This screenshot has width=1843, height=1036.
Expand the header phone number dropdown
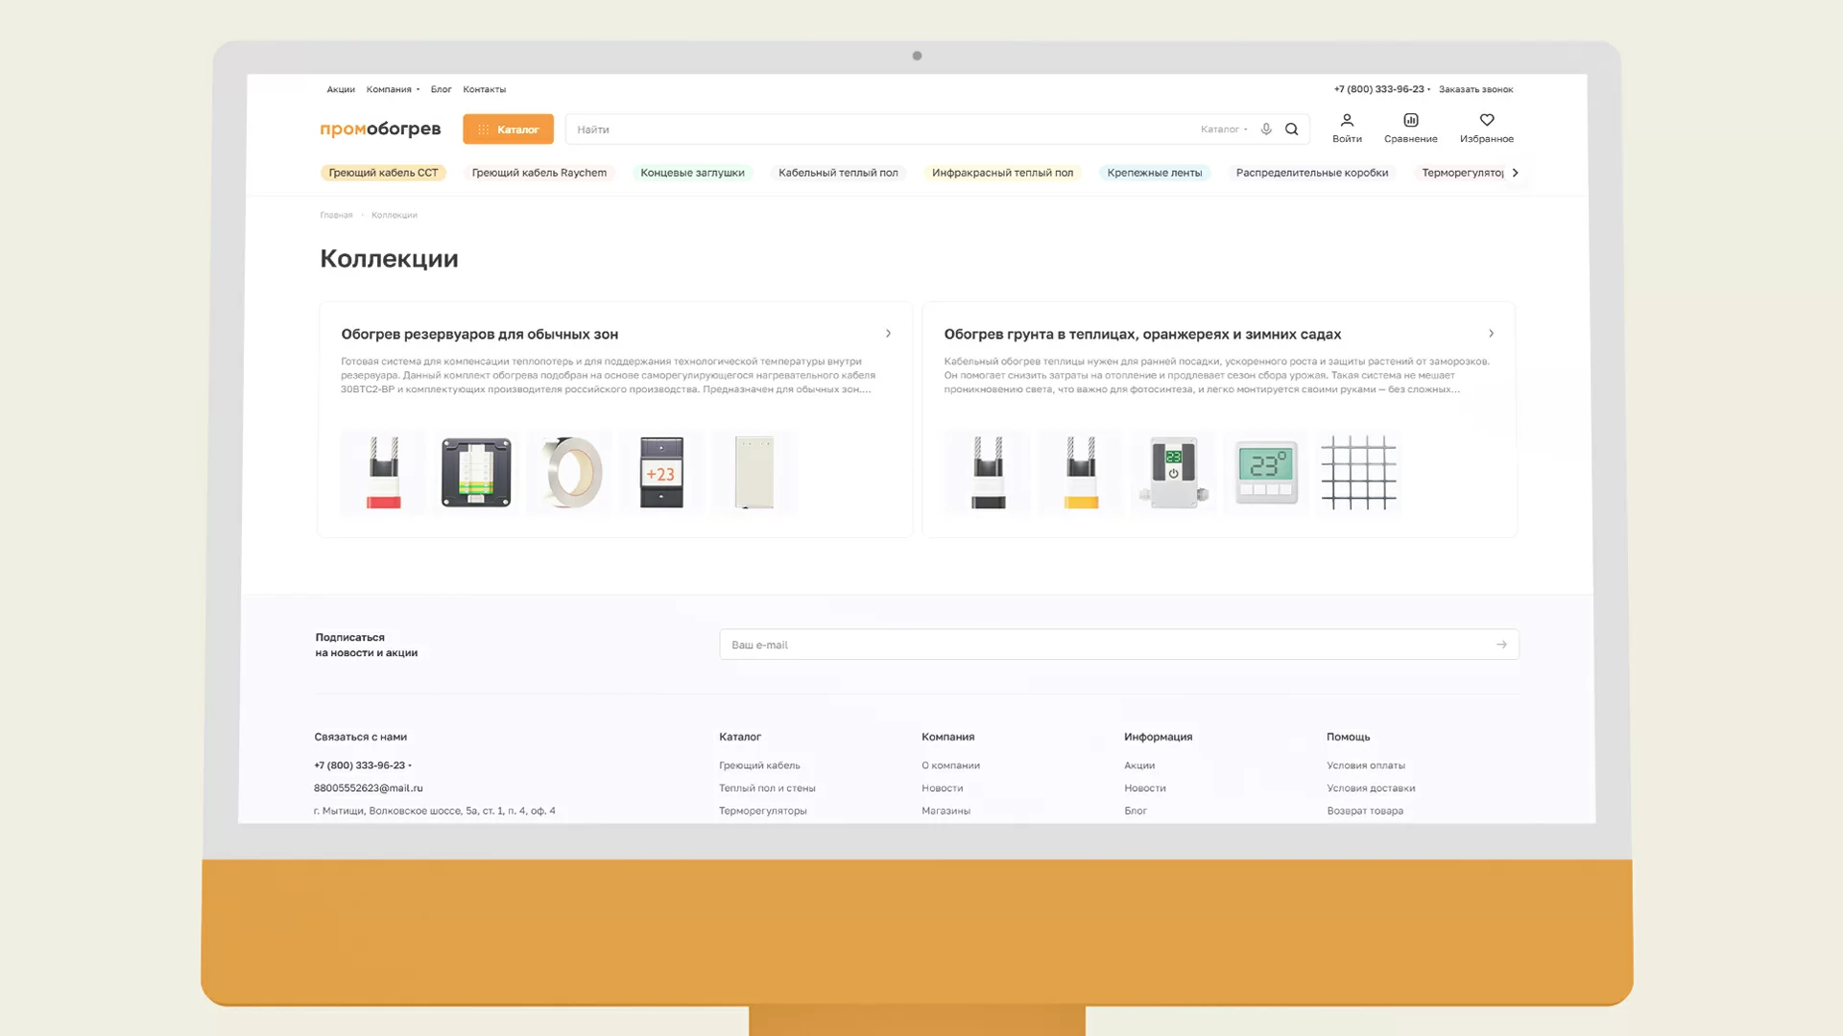point(1381,89)
